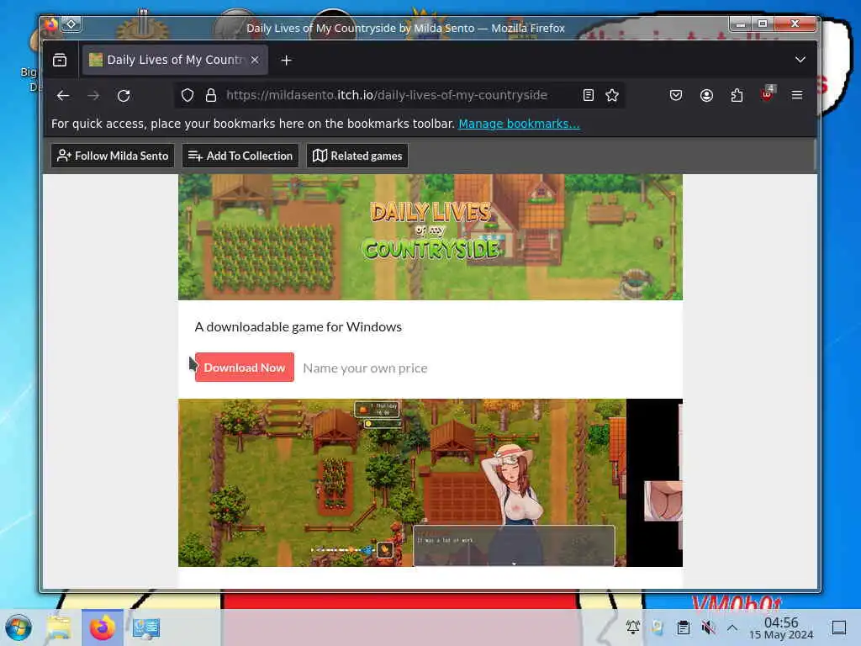861x646 pixels.
Task: Open the Firefox account icon
Action: coord(706,96)
